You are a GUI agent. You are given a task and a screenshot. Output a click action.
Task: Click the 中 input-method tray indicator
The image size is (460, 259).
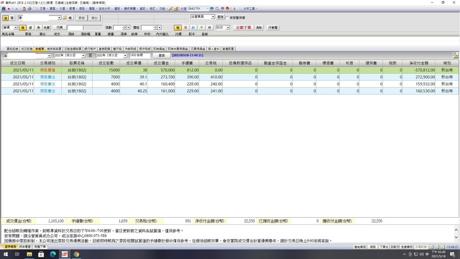[427, 254]
